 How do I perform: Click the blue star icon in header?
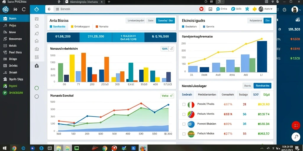247,9
